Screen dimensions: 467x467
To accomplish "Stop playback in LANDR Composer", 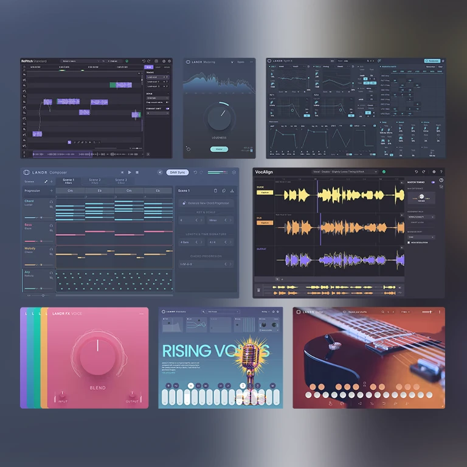I will (x=137, y=172).
